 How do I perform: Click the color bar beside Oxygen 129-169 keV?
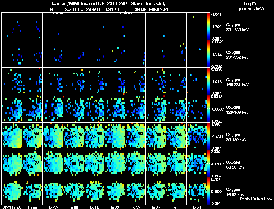click(208, 109)
